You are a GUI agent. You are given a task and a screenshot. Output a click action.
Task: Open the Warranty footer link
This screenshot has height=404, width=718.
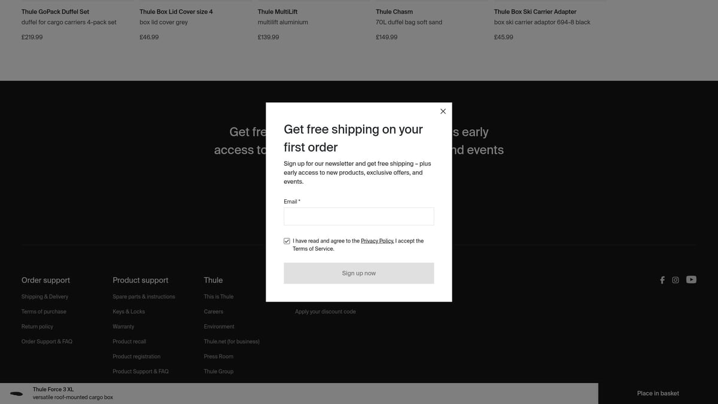click(x=123, y=327)
